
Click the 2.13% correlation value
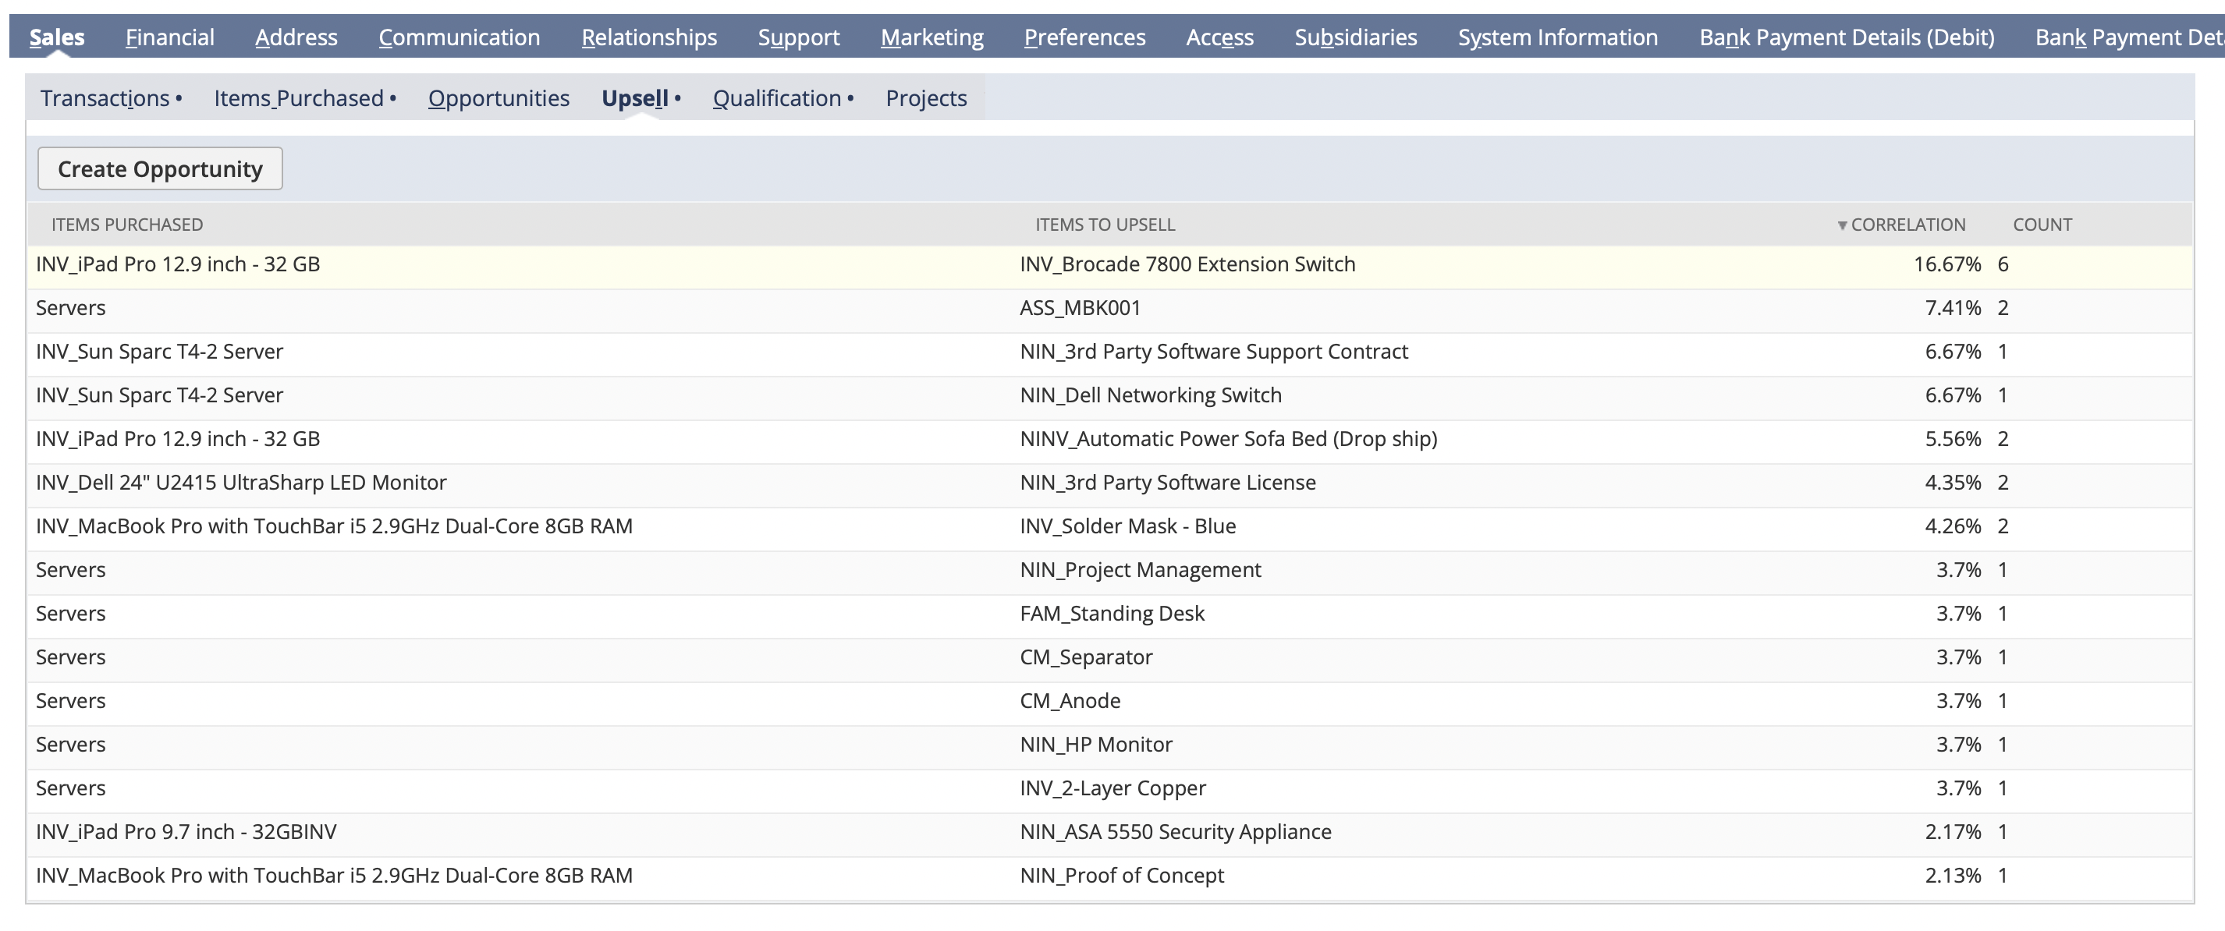click(1952, 875)
